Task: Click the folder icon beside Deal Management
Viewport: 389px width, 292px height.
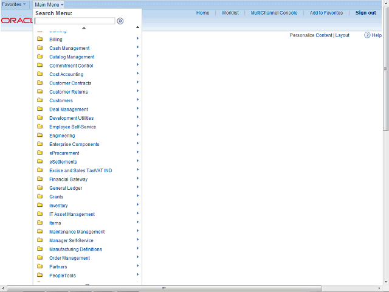Action: pos(40,109)
